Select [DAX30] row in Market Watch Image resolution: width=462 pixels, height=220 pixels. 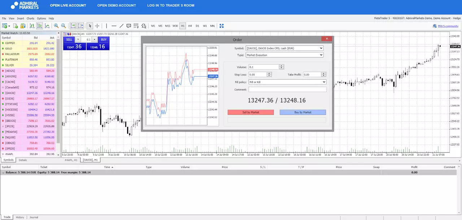tap(28, 93)
